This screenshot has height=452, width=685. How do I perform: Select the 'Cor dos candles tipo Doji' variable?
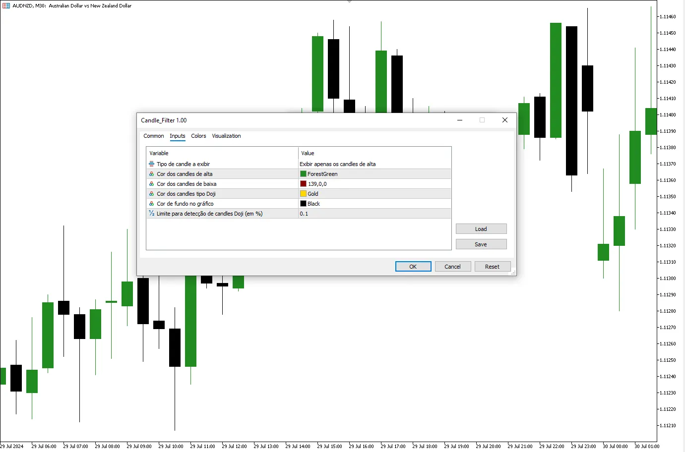(x=186, y=194)
